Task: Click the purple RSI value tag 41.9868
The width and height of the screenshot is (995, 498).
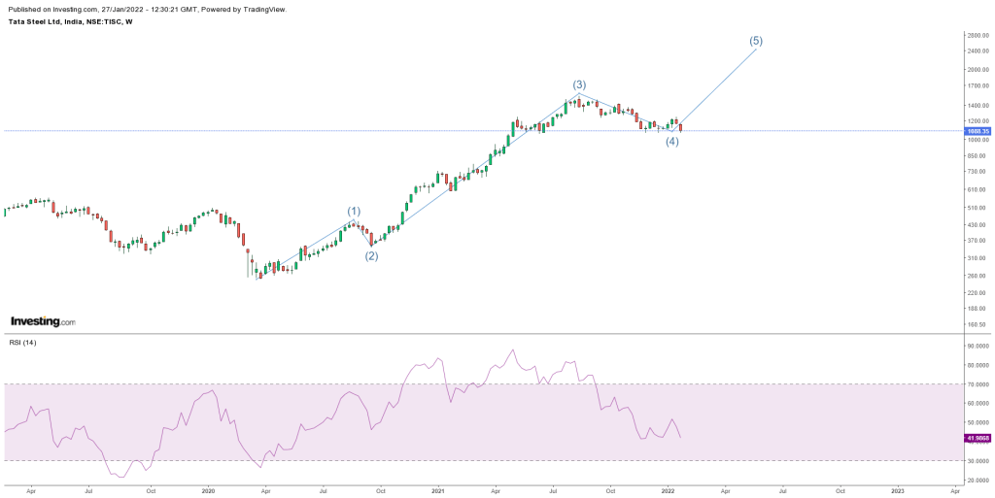Action: tap(977, 438)
